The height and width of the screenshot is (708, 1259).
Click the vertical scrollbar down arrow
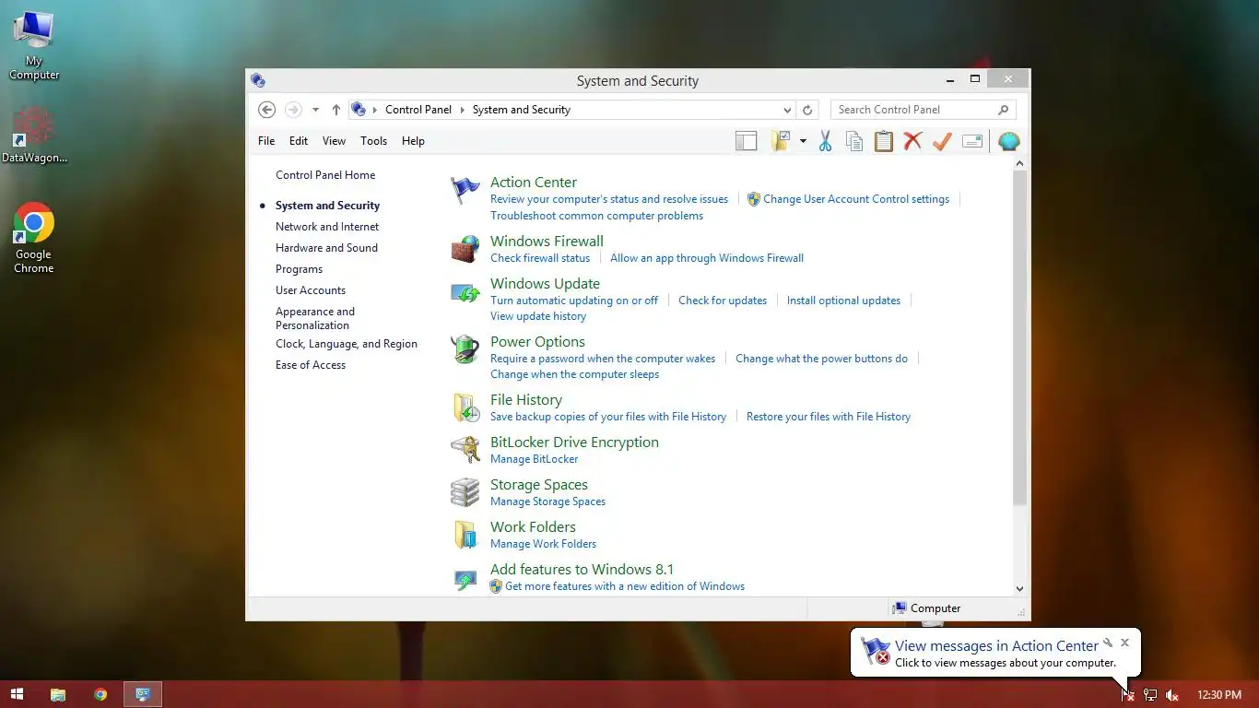coord(1019,588)
